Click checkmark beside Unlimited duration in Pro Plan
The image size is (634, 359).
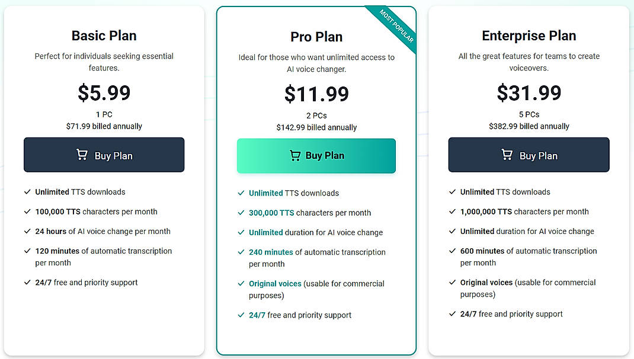point(240,232)
